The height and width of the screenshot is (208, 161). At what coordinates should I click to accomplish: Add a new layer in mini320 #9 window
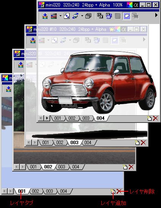[x=125, y=167]
